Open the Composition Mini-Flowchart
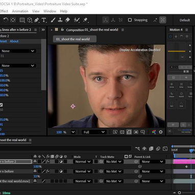This screenshot has height=195, width=195. point(137,149)
